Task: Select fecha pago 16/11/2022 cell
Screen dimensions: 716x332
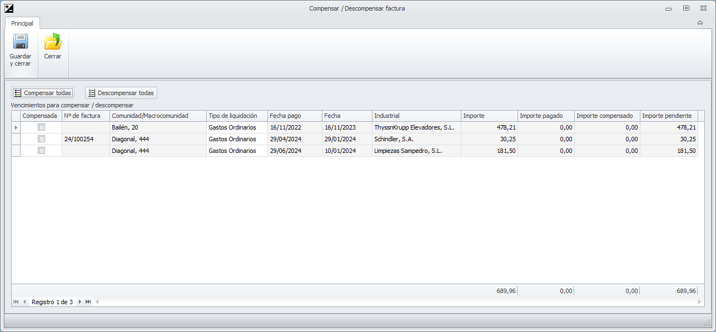Action: [295, 127]
